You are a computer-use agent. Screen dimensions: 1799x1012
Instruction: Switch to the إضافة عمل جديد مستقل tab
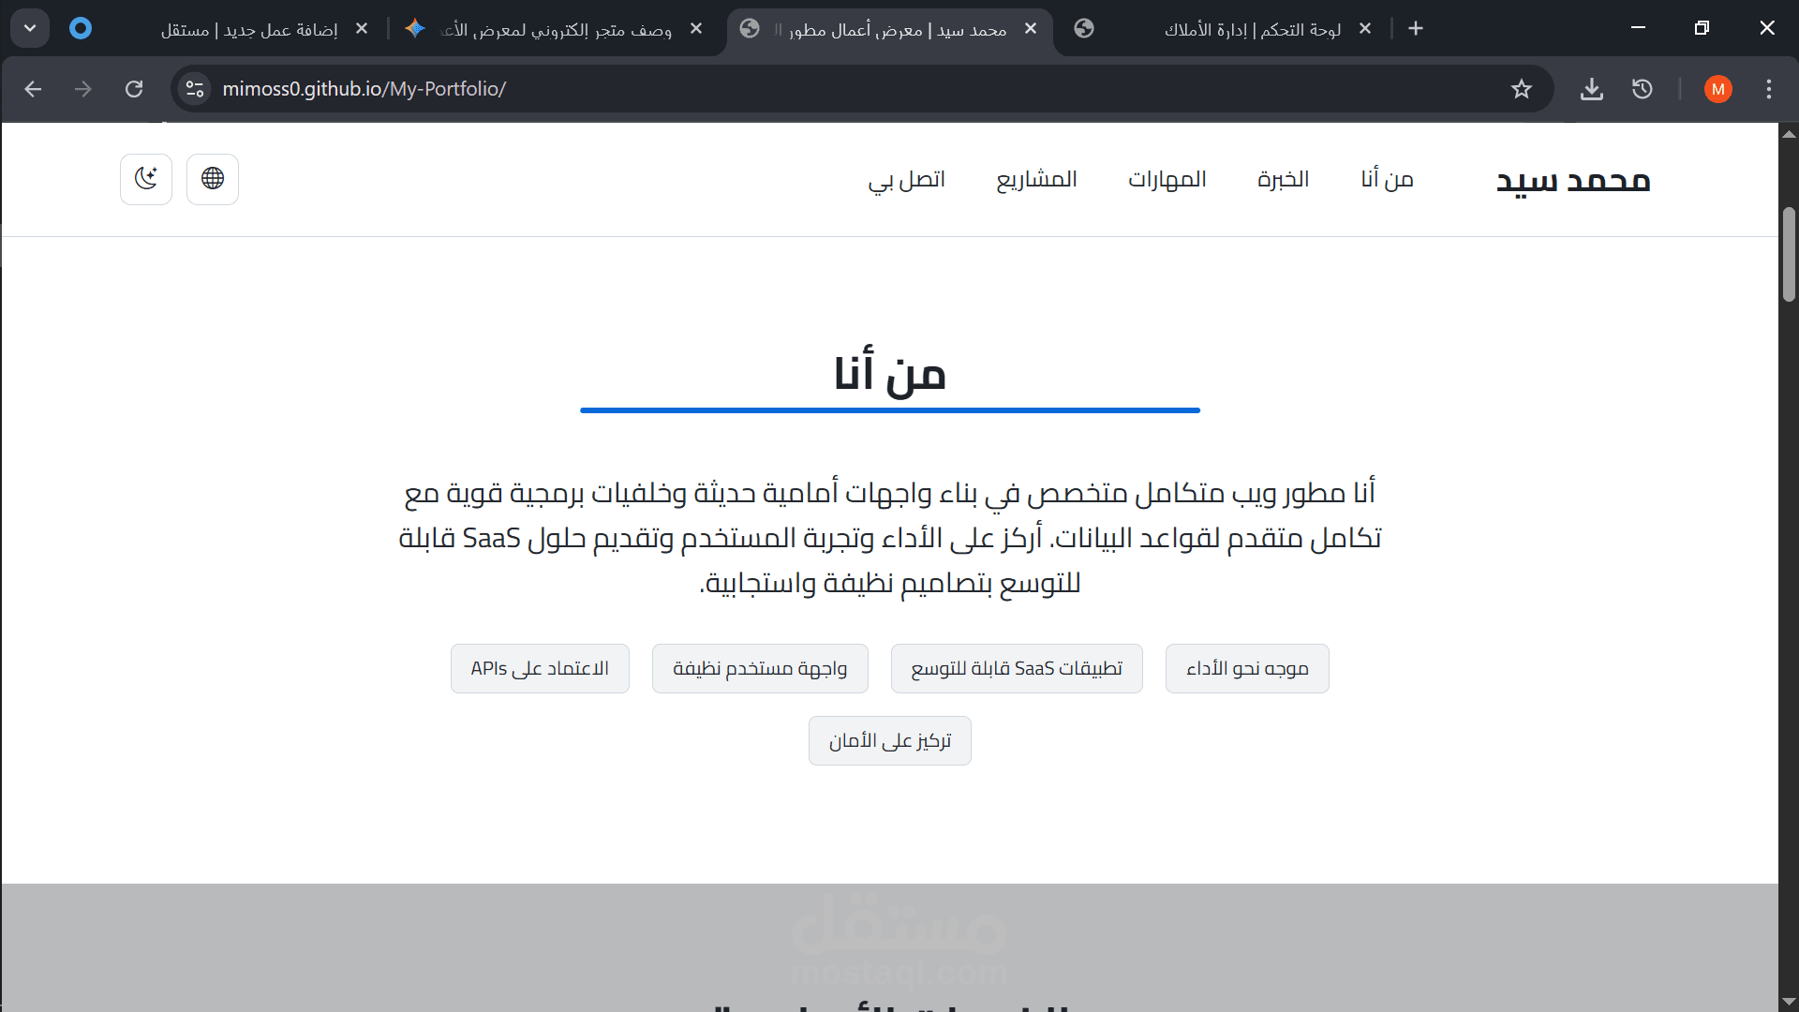pyautogui.click(x=249, y=29)
